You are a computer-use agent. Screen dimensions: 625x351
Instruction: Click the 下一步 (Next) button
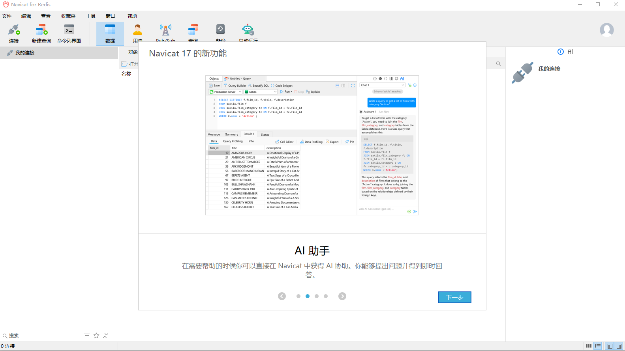click(454, 297)
